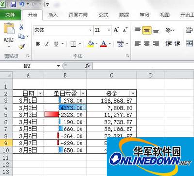194x176 pixels.
Task: Open the Copy dropdown arrow
Action: coord(27,36)
